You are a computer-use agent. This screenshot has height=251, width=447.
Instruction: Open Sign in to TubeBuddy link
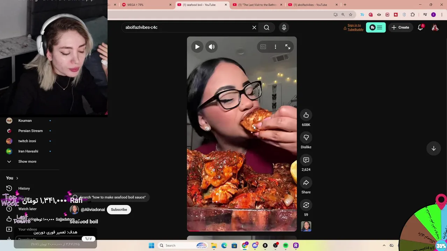point(356,28)
